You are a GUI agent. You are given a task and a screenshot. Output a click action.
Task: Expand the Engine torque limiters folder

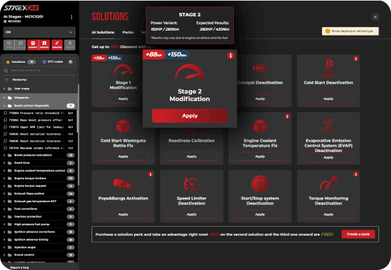pyautogui.click(x=4, y=179)
